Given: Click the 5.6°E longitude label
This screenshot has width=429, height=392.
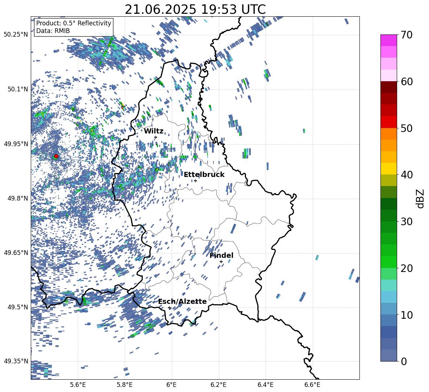Looking at the screenshot, I should [x=78, y=385].
